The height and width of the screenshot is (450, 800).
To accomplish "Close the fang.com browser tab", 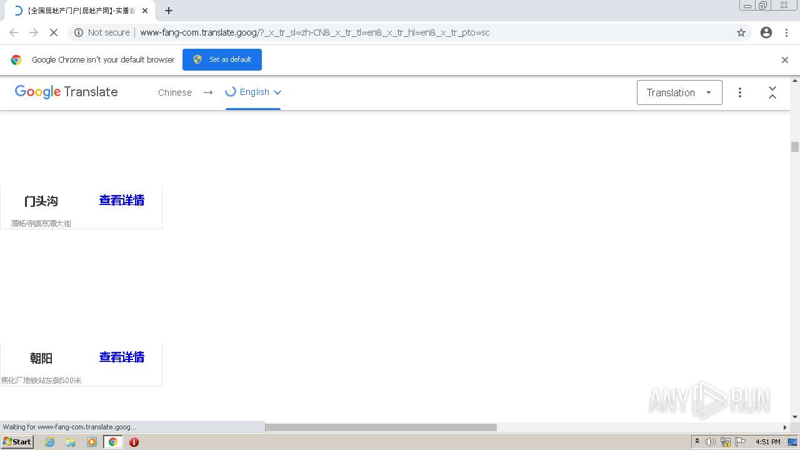I will 145,11.
